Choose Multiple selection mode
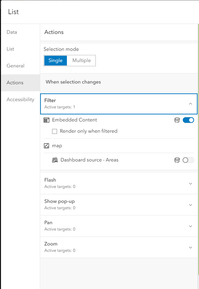 coord(82,60)
